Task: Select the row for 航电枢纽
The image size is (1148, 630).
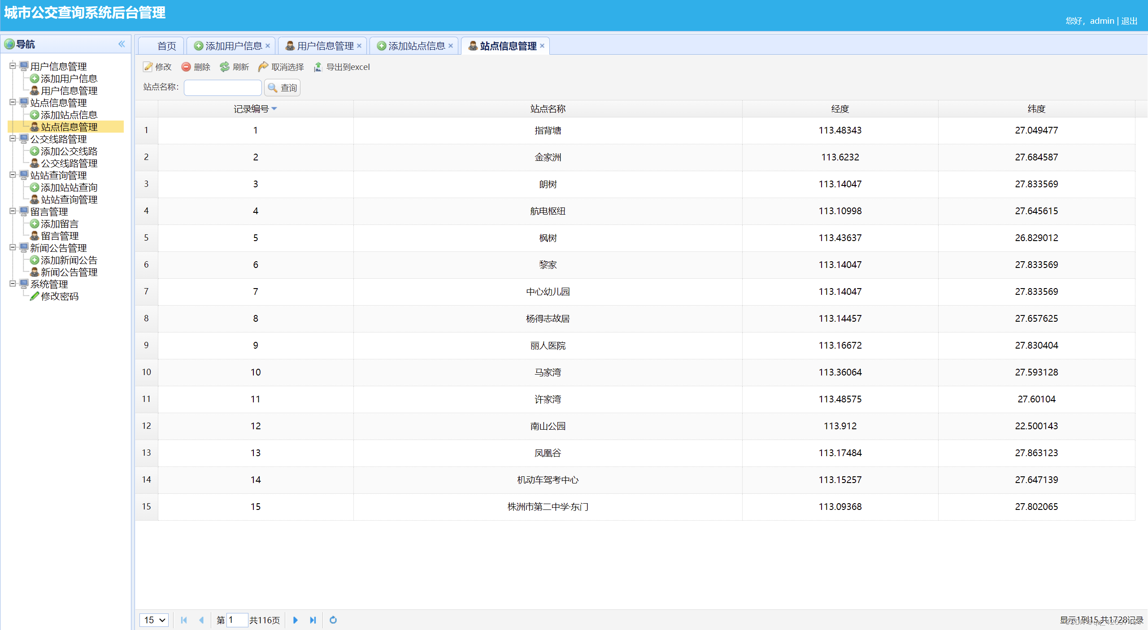Action: (635, 211)
